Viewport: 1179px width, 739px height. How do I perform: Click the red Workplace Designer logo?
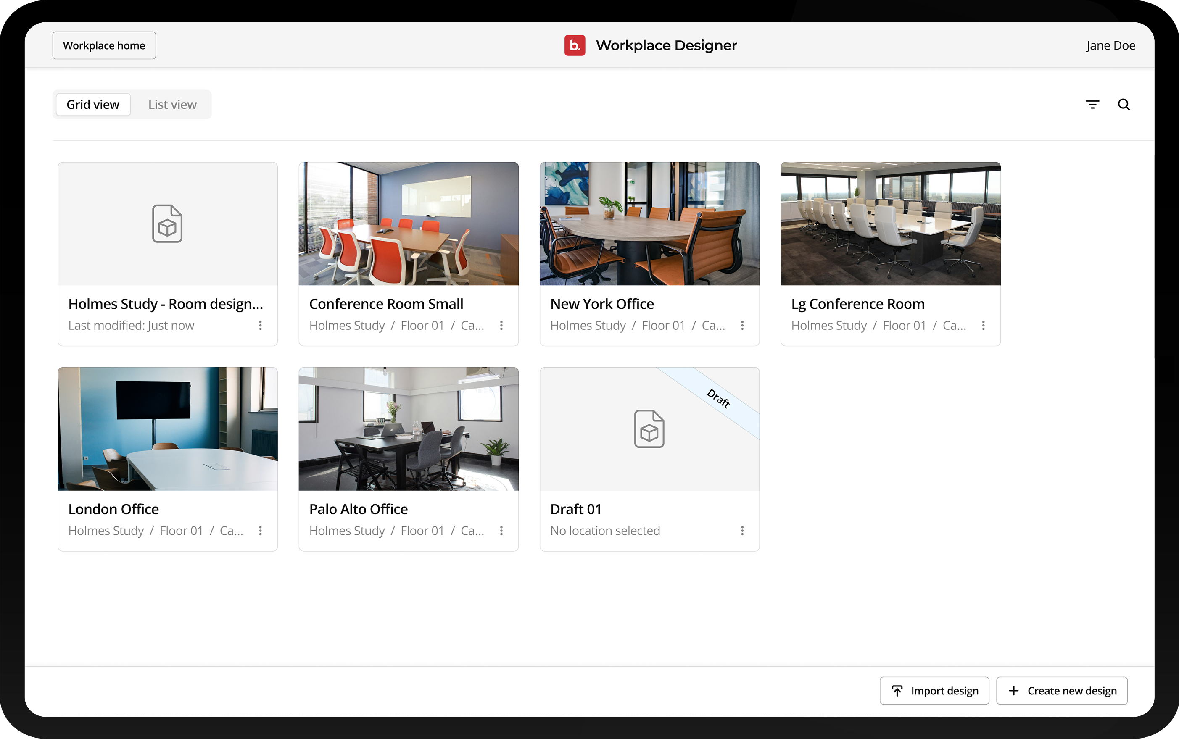575,45
